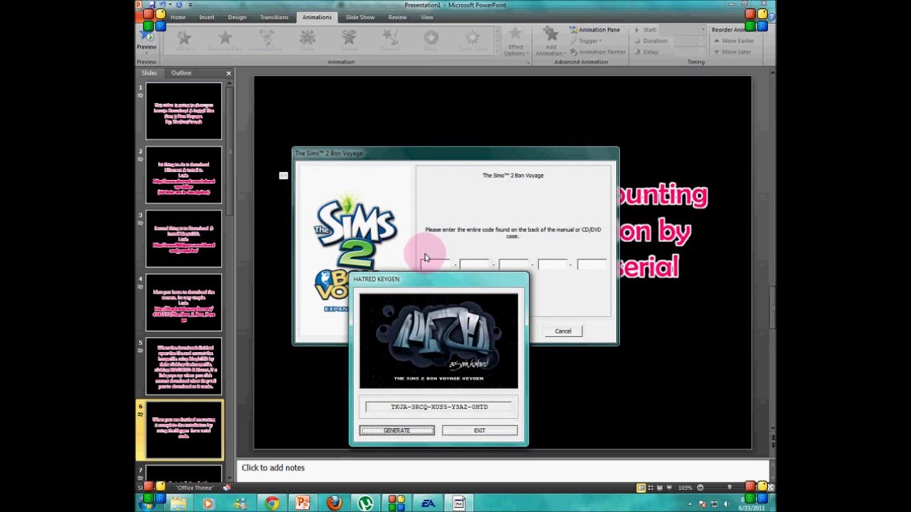911x512 pixels.
Task: Open Customize Quick Access Toolbar arrow
Action: [189, 5]
